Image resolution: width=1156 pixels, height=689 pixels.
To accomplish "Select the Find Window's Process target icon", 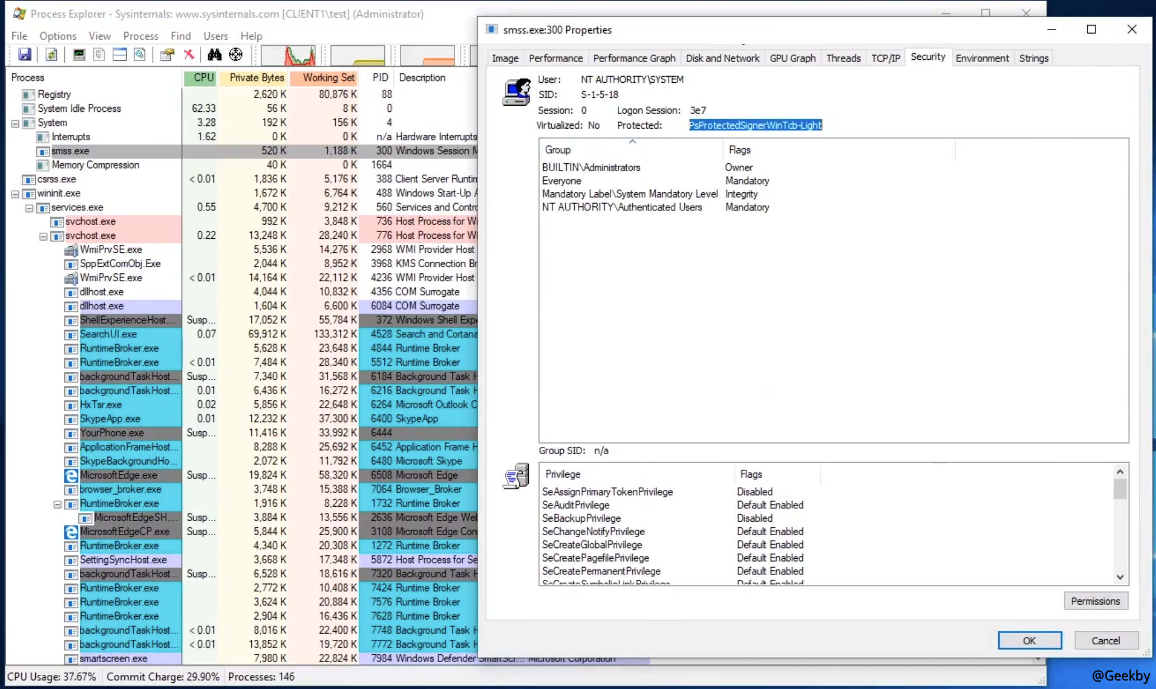I will point(236,54).
